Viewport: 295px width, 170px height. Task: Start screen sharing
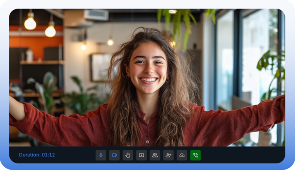pyautogui.click(x=142, y=155)
